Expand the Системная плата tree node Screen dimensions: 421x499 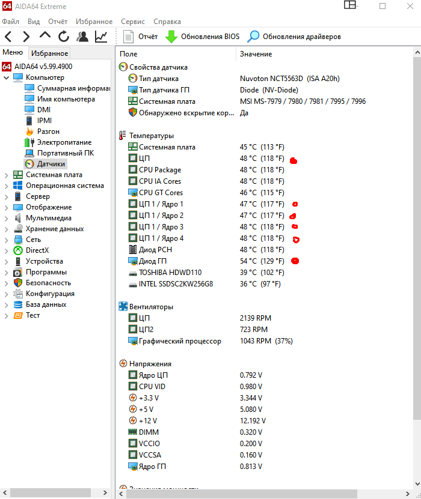(6, 175)
